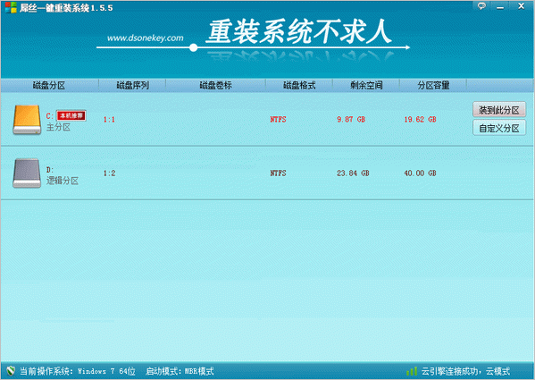Select the C: 主分区 row
This screenshot has width=535, height=380.
pyautogui.click(x=267, y=120)
